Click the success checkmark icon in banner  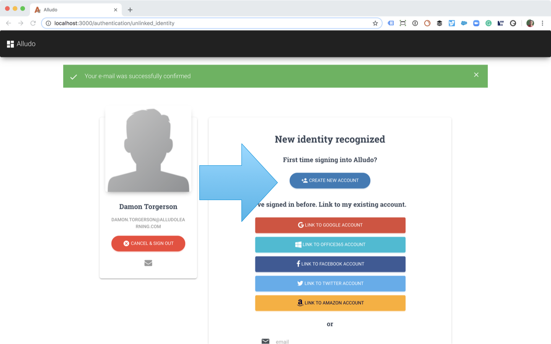pos(74,77)
